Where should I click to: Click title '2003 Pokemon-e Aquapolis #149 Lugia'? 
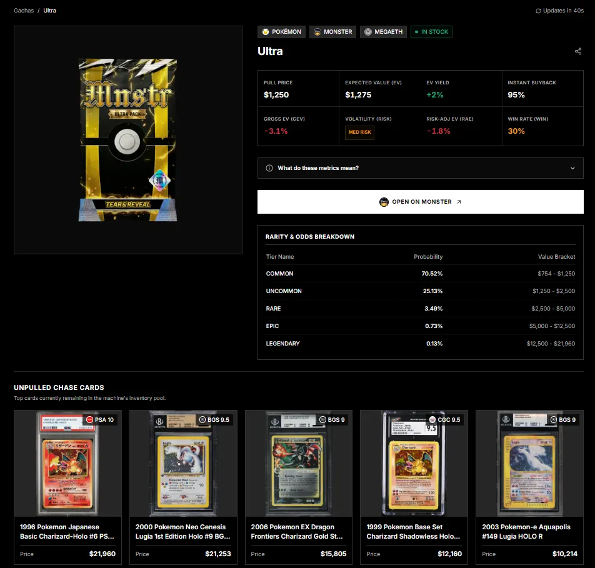[526, 532]
